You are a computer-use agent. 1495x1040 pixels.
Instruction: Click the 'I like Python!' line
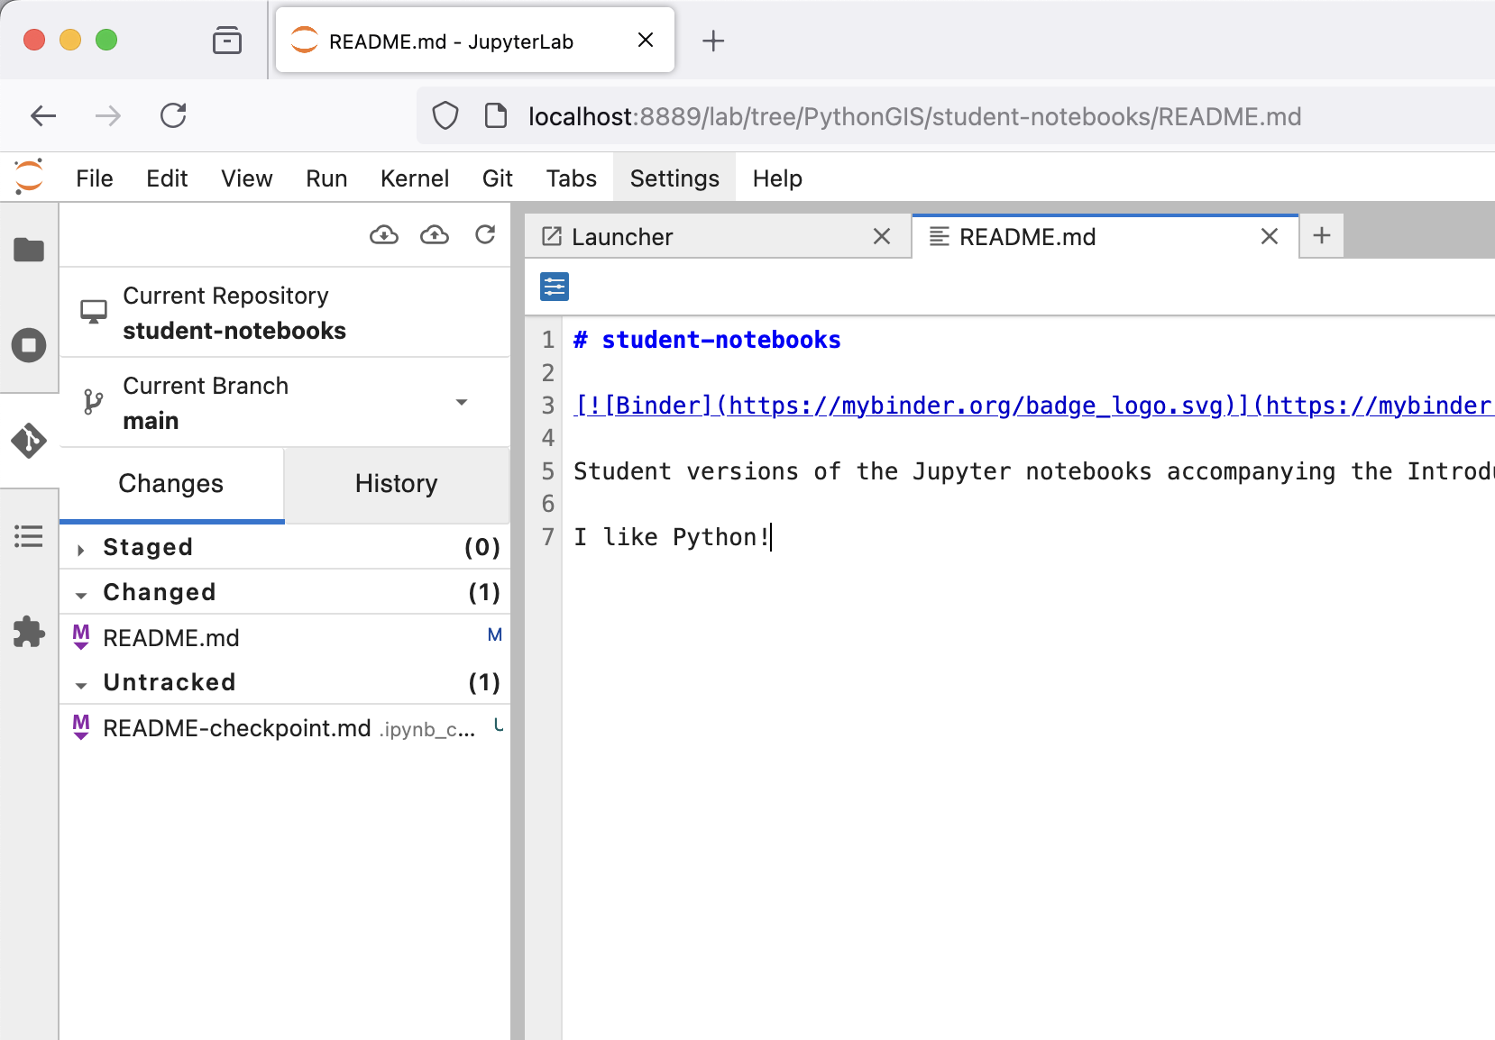(x=672, y=537)
